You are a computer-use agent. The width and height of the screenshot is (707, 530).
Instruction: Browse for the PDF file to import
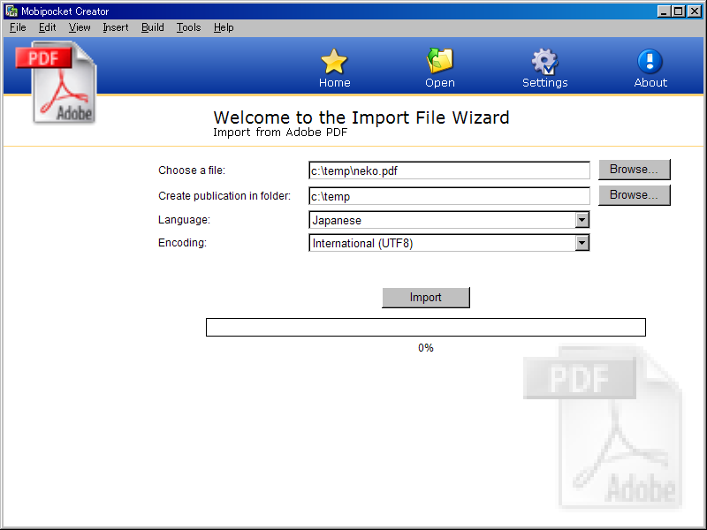(634, 170)
